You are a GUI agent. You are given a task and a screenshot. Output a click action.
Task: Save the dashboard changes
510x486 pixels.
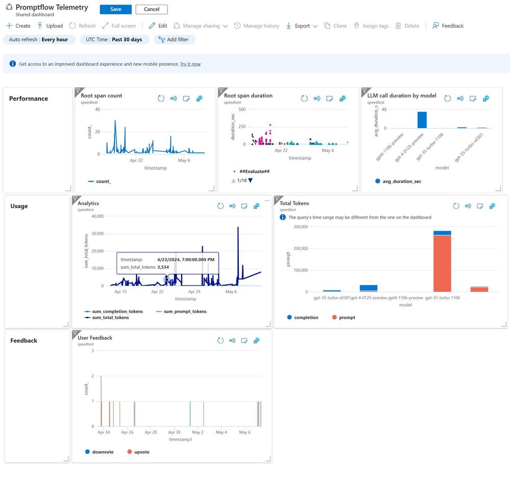pos(116,9)
